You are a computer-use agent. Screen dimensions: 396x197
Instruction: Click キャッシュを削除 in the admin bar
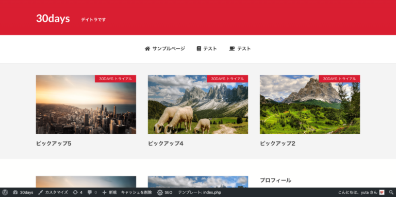tap(136, 192)
